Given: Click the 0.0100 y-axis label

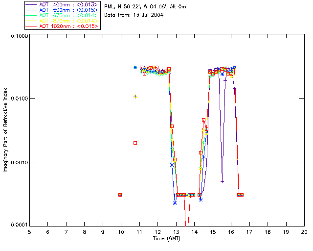Looking at the screenshot, I should pos(19,99).
